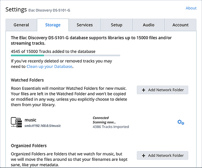Open the Audio tab
Image resolution: width=202 pixels, height=168 pixels.
(x=148, y=25)
